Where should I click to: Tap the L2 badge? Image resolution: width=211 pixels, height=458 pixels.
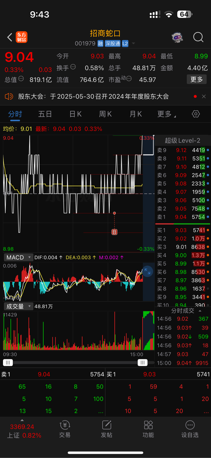click(125, 43)
